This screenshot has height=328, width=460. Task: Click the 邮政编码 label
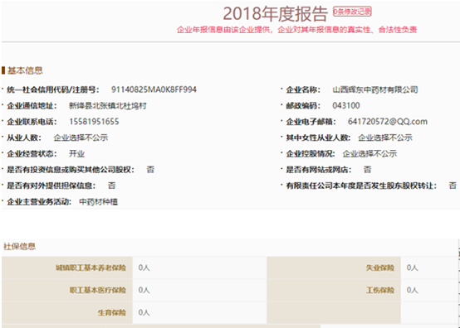[x=303, y=105]
